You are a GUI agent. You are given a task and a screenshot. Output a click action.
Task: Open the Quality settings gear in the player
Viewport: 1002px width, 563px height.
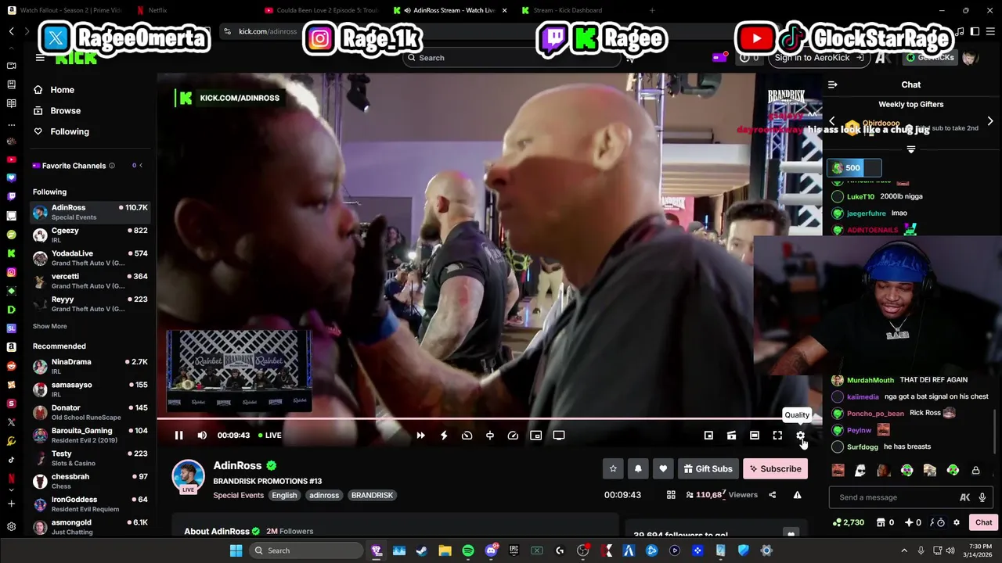pos(800,436)
